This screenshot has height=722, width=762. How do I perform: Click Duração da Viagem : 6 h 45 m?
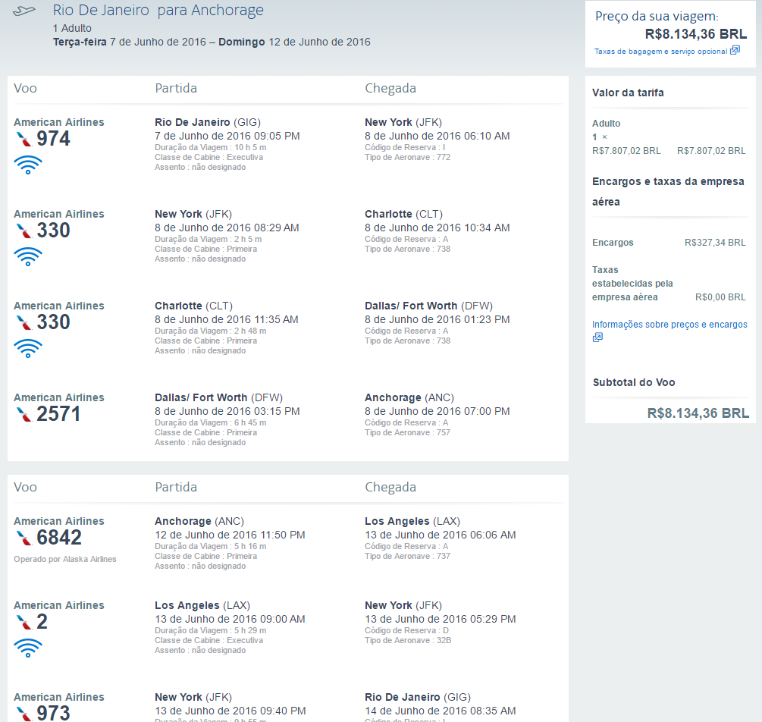pyautogui.click(x=211, y=422)
